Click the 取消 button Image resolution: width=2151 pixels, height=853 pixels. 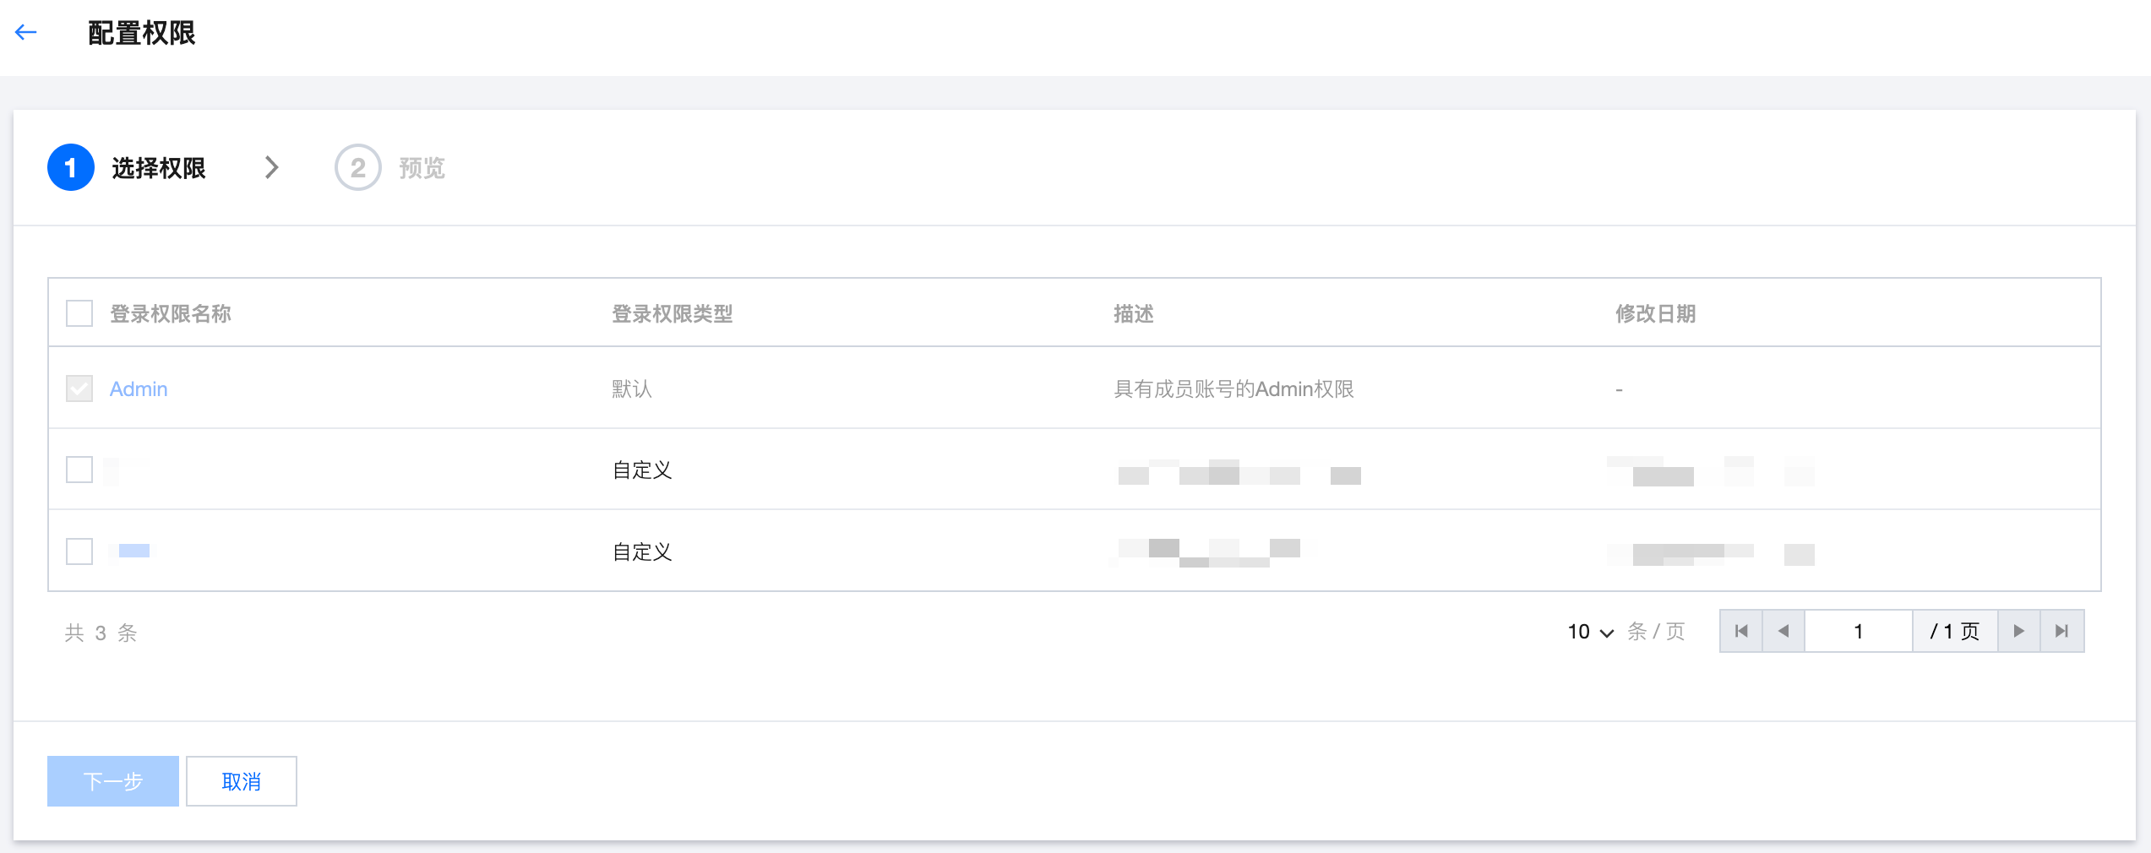point(242,781)
